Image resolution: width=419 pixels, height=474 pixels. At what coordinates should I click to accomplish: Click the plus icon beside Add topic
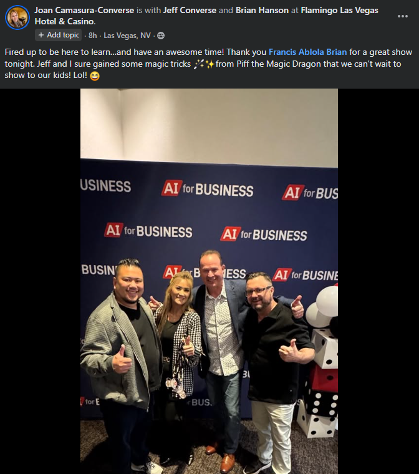[x=41, y=35]
